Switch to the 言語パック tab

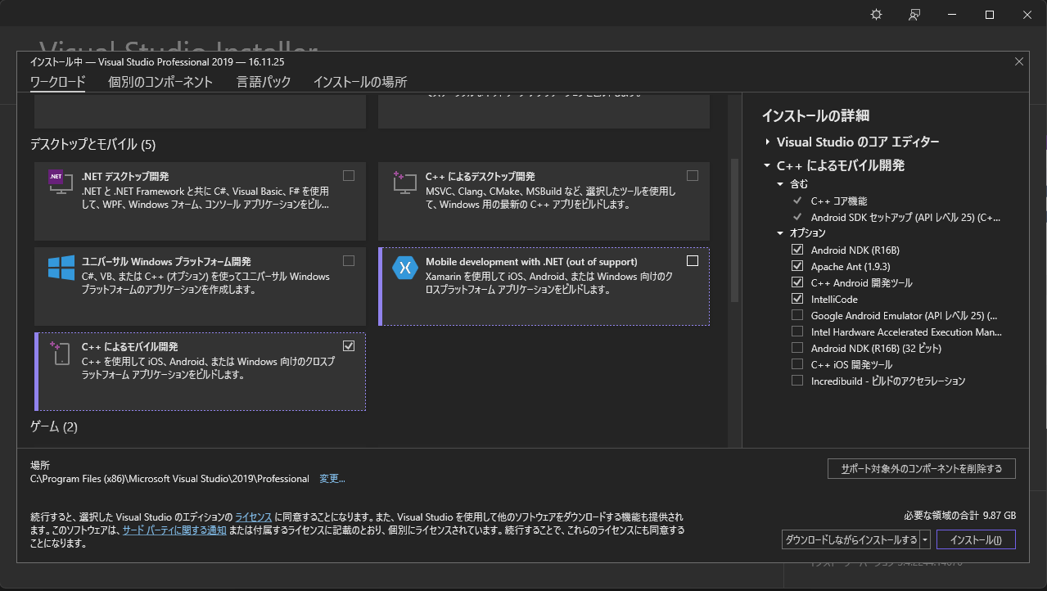pos(264,82)
